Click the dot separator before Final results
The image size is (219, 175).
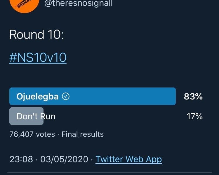pos(58,134)
